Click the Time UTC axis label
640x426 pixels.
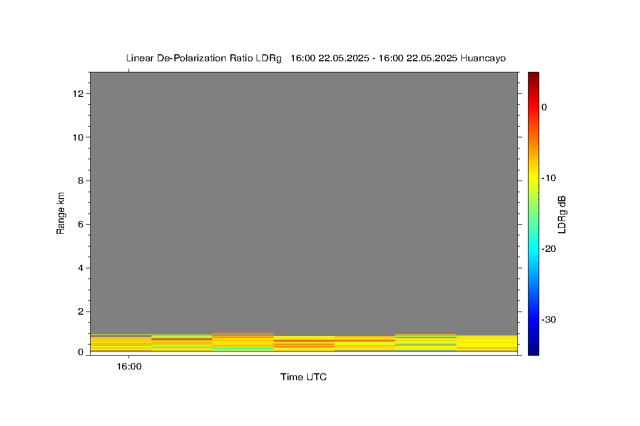point(303,377)
